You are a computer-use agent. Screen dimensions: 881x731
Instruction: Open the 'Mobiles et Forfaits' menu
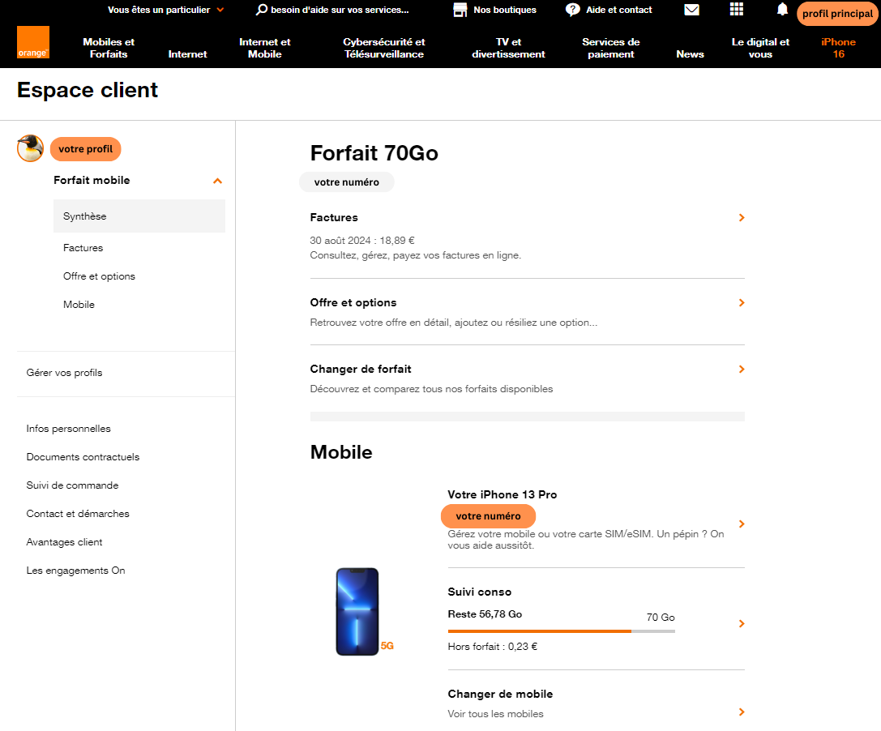pyautogui.click(x=108, y=48)
